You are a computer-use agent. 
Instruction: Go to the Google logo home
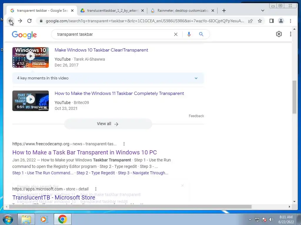tap(24, 35)
